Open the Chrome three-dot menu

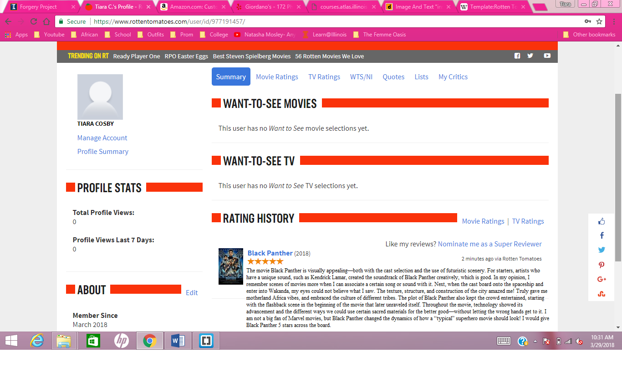tap(614, 21)
